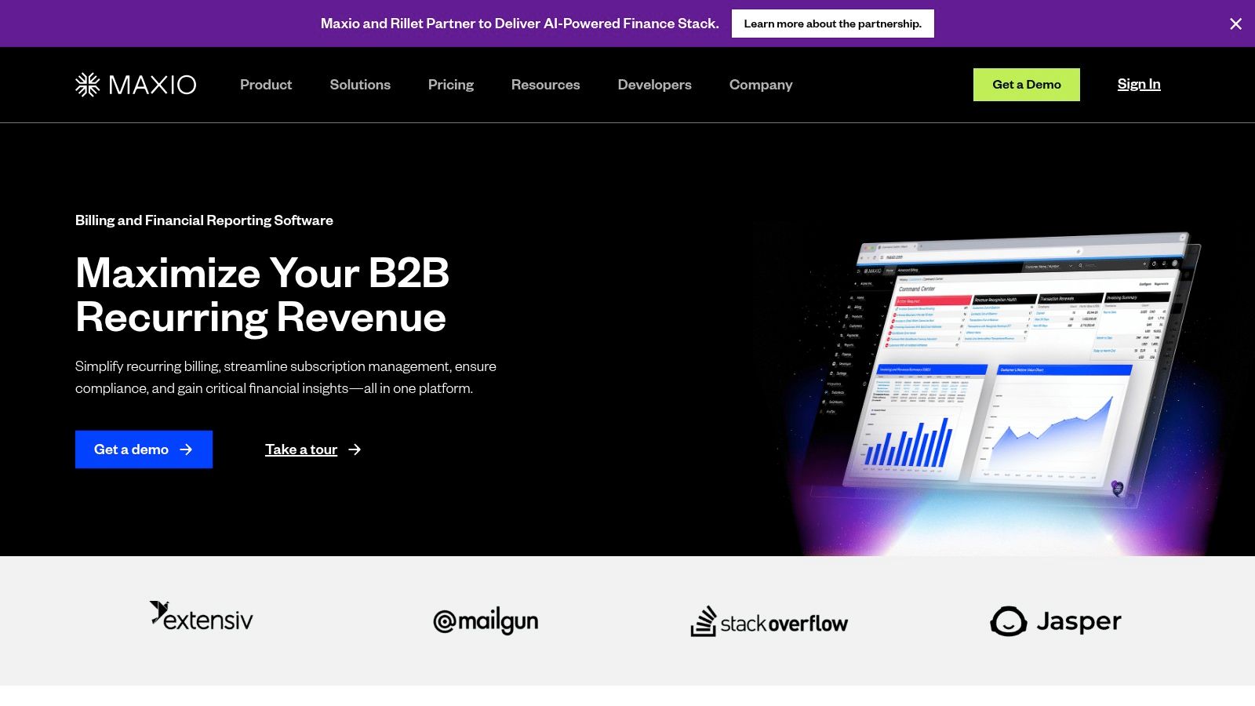Click the arrow inside the blue Get a demo button

(x=186, y=449)
